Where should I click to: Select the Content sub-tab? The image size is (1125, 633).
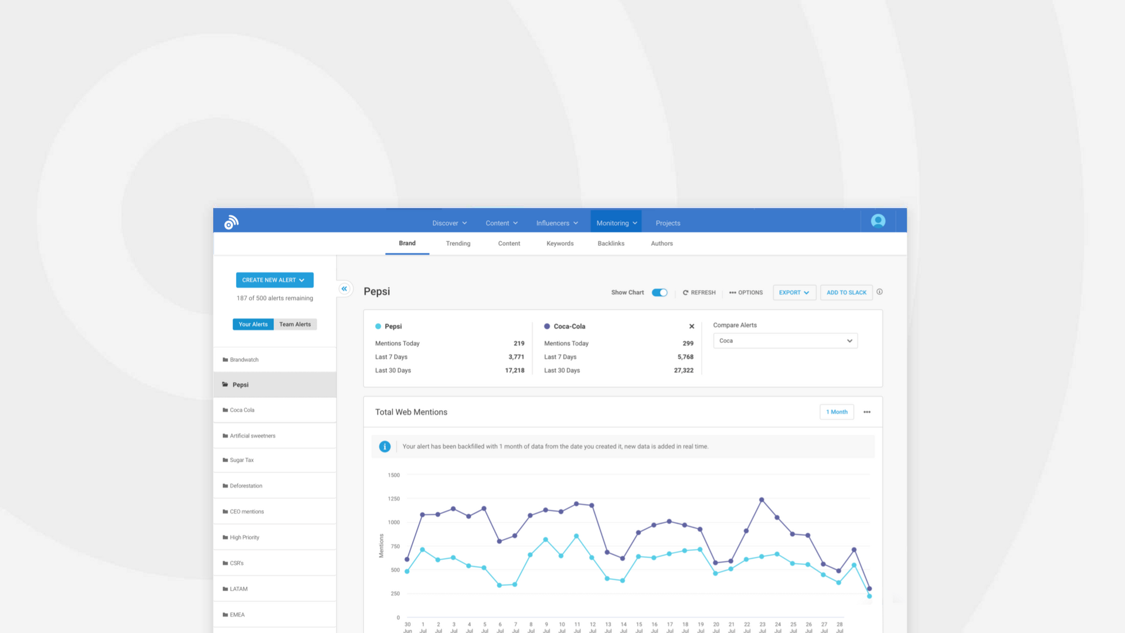[509, 244]
